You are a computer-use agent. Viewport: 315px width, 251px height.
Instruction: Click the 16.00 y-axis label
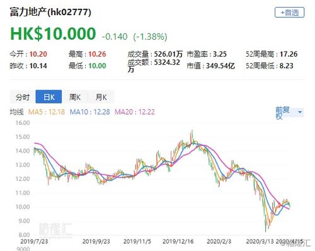click(23, 123)
